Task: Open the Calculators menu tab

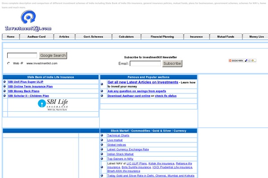Action: pos(126,36)
